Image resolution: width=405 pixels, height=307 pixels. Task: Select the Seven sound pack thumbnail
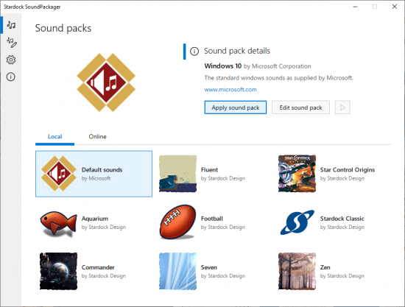pyautogui.click(x=177, y=271)
